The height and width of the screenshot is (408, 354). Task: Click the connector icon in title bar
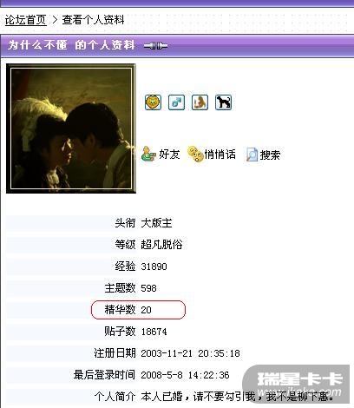tap(155, 46)
